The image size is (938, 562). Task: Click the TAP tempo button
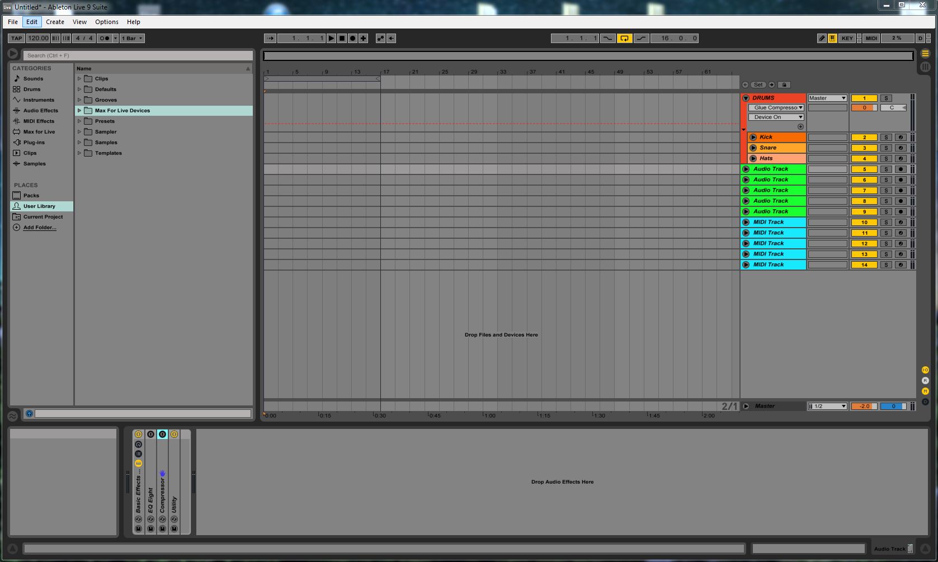pos(16,39)
